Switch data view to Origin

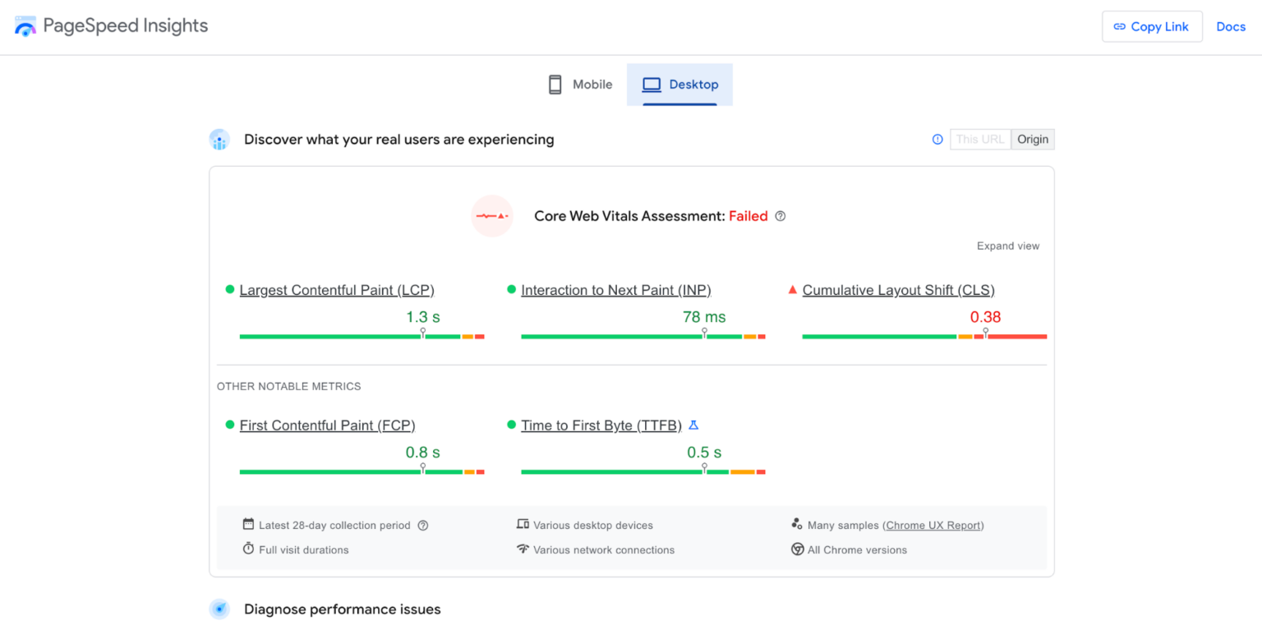point(1032,139)
